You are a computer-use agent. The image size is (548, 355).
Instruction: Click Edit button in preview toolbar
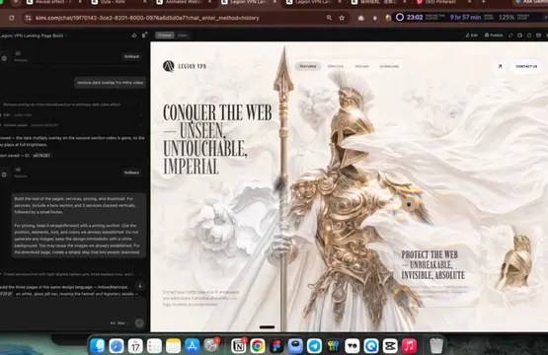[x=471, y=35]
